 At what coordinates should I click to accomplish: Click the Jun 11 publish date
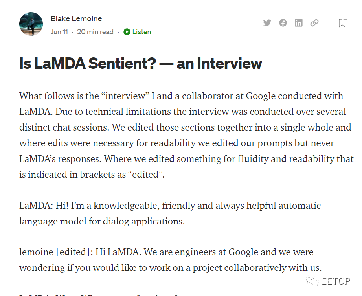click(x=59, y=32)
